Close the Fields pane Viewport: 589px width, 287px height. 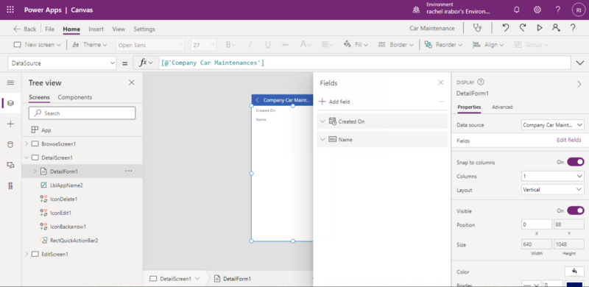(x=440, y=82)
